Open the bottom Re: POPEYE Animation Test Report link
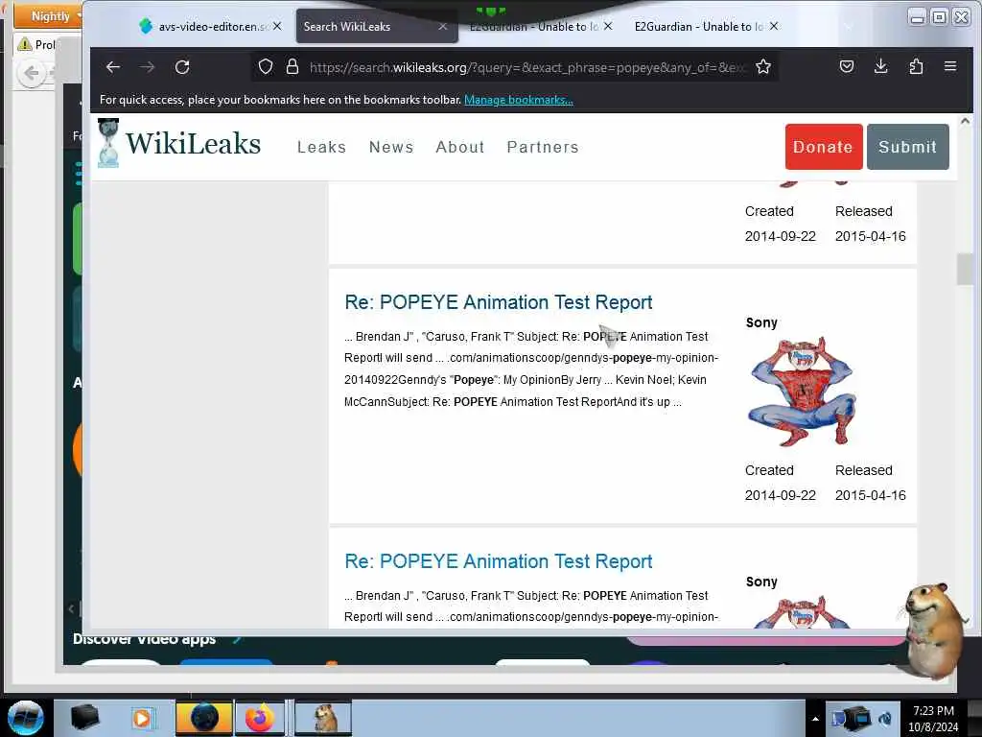This screenshot has width=982, height=737. (499, 560)
